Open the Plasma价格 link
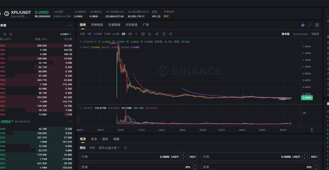Screen dimensions: 329x170 (19, 16)
